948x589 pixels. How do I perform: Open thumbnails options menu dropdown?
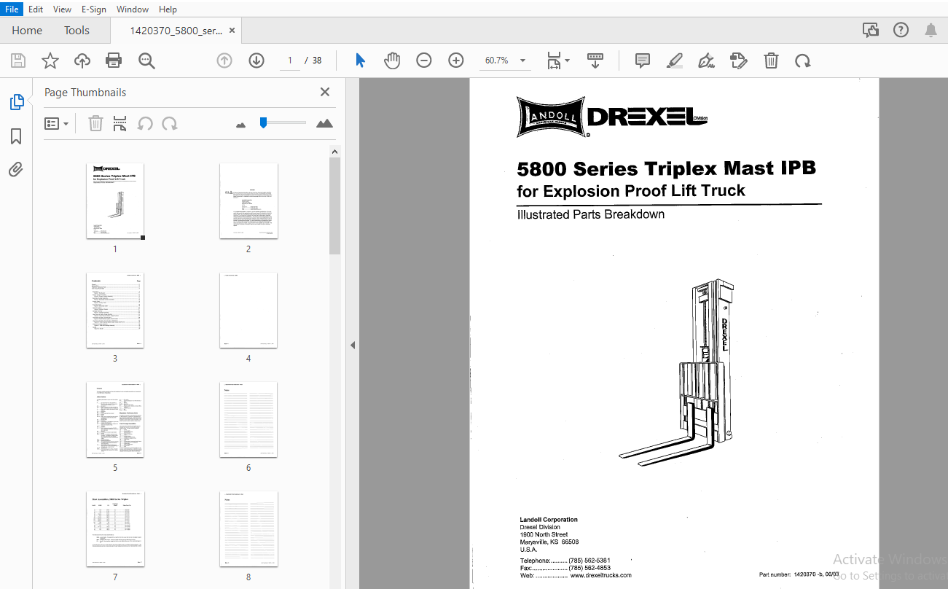tap(57, 123)
